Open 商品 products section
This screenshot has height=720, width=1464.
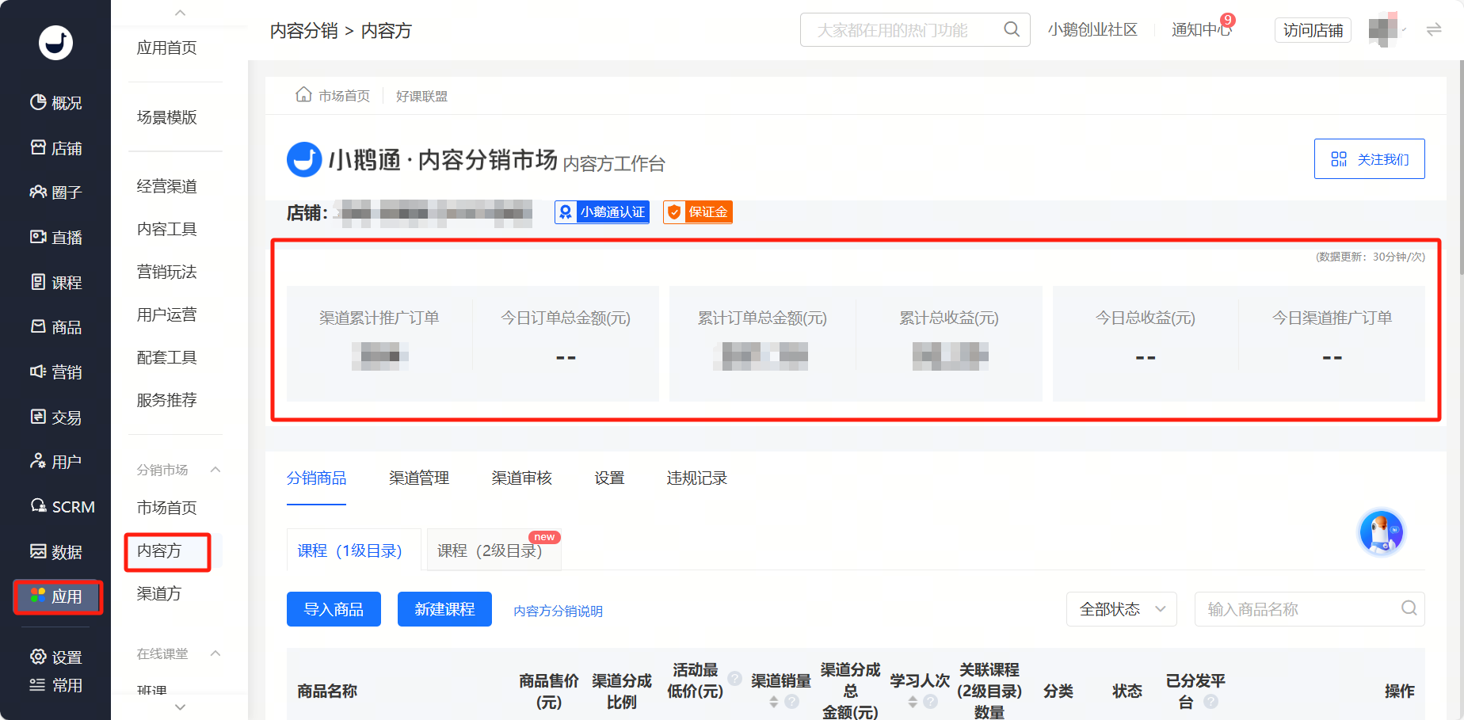[55, 327]
